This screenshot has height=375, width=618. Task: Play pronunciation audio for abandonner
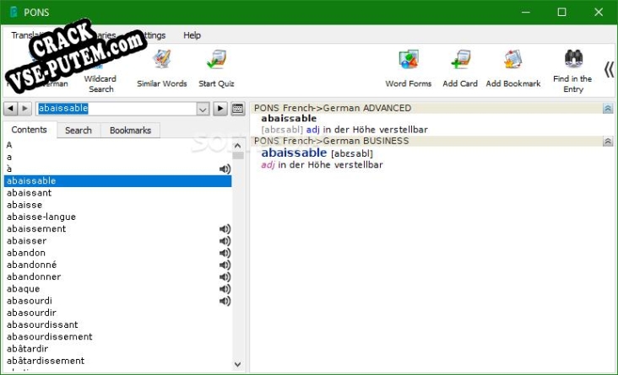tap(225, 277)
